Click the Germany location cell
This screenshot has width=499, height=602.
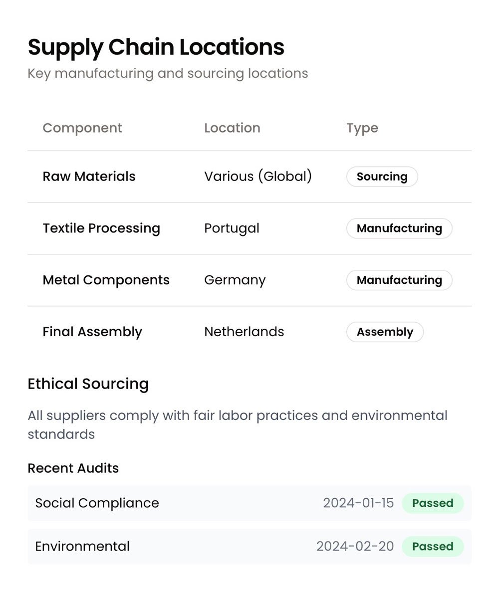(x=235, y=280)
